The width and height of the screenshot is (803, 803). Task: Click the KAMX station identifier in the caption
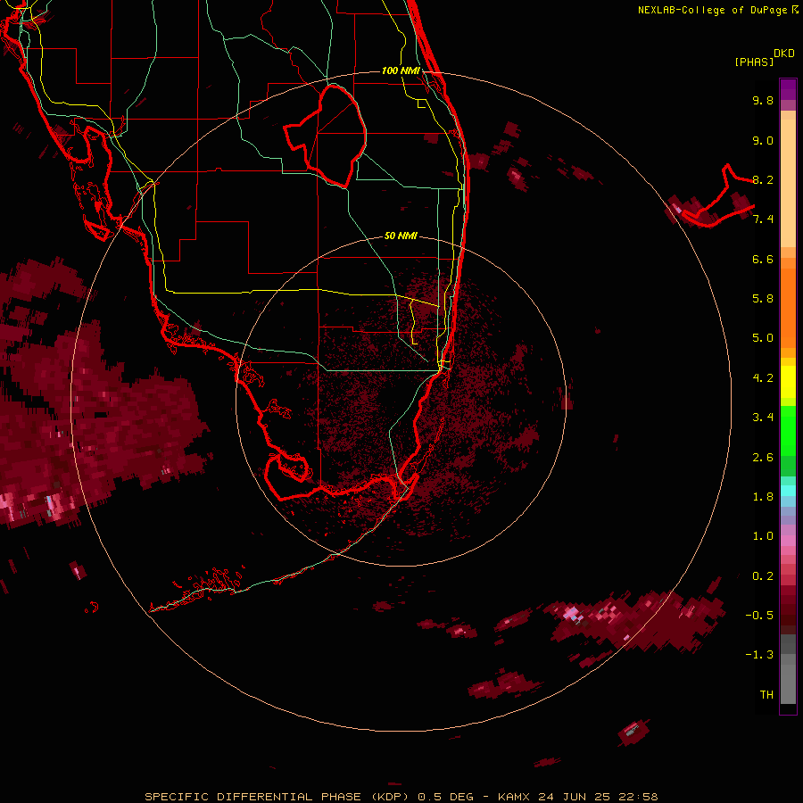click(x=515, y=797)
